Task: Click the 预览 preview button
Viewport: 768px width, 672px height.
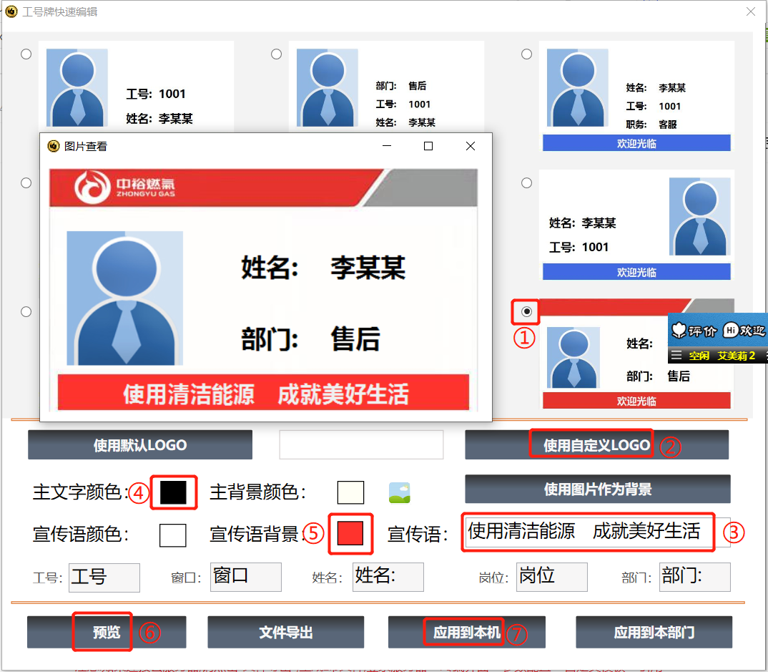Action: pos(107,632)
